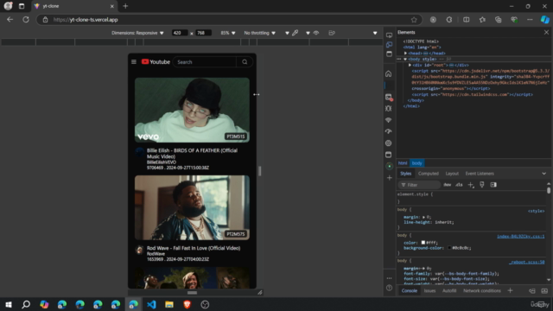Open the Sources bug icon in DevTools
Viewport: 553px width, 311px height.
(388, 109)
